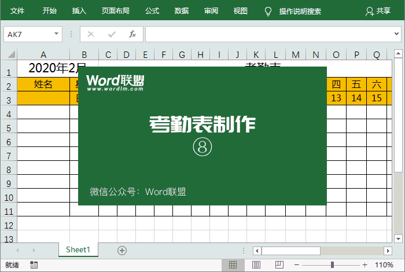405x272 pixels.
Task: Click the Select All corner triangle
Action: click(x=12, y=54)
